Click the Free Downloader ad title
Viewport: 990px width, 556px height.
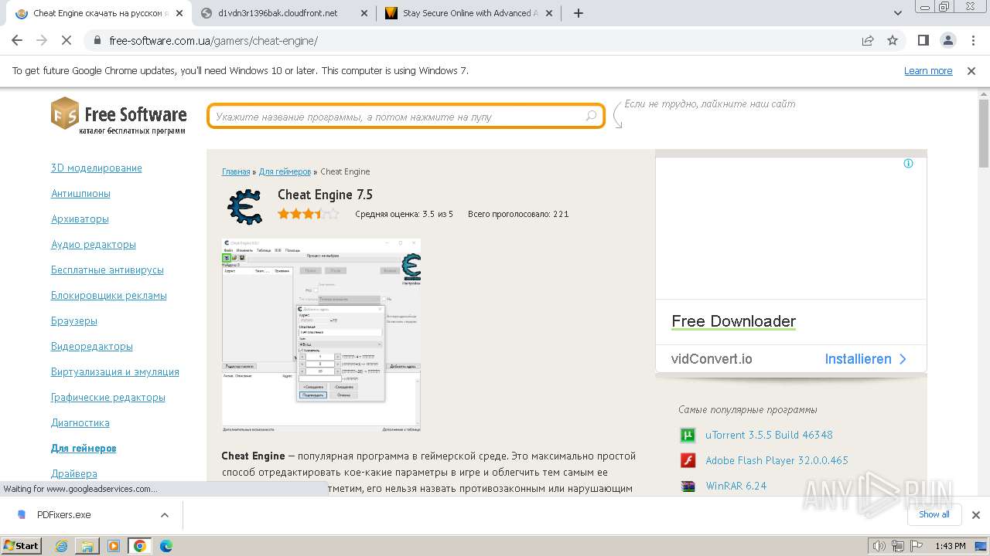733,321
